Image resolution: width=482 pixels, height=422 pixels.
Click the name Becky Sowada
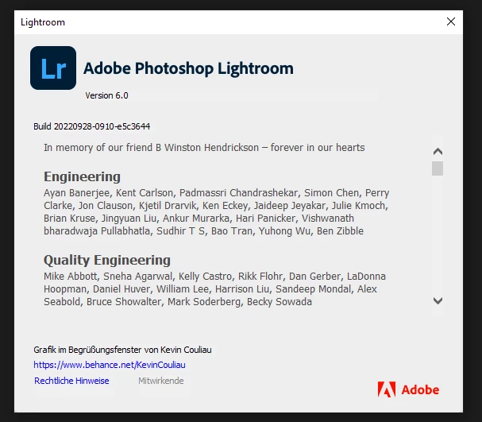(x=280, y=302)
